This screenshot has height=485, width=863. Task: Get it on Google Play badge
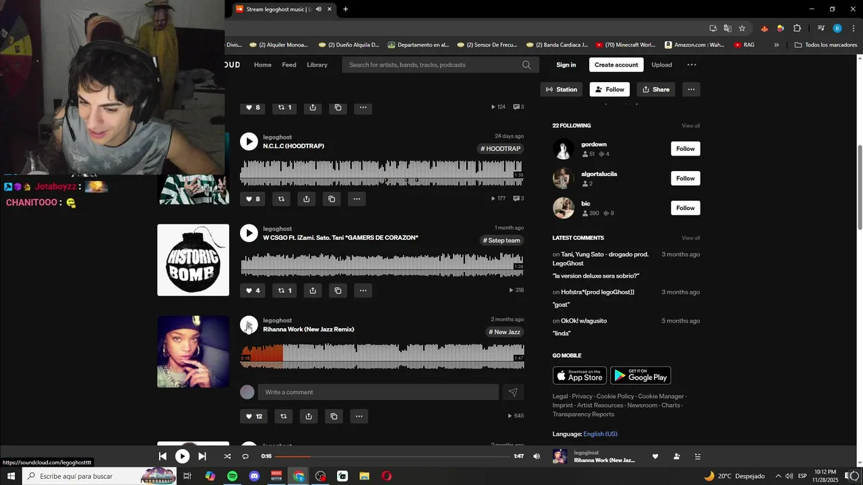[x=641, y=375]
